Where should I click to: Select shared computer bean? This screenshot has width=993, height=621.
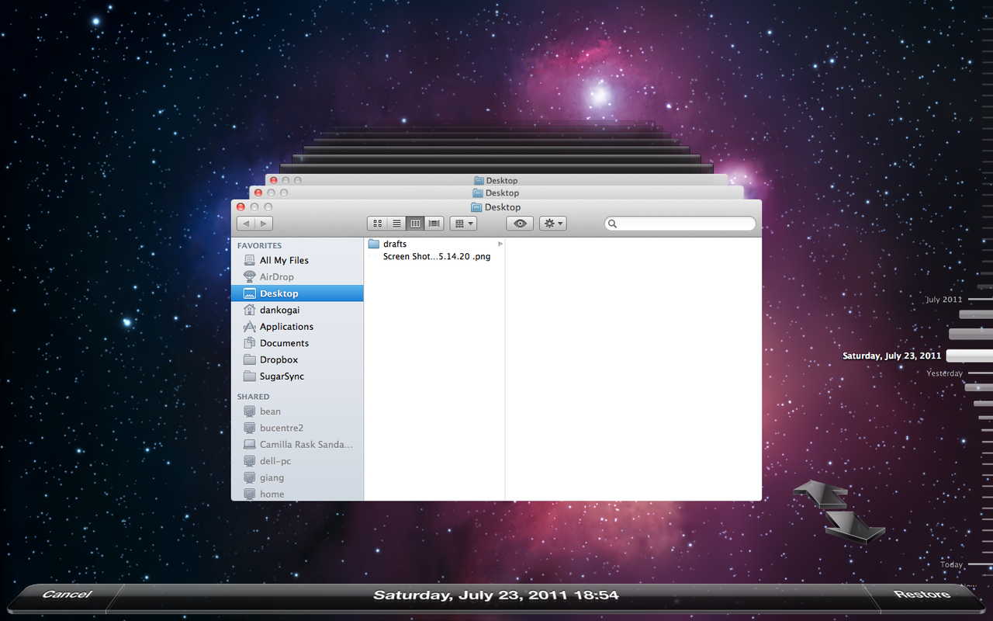tap(297, 411)
